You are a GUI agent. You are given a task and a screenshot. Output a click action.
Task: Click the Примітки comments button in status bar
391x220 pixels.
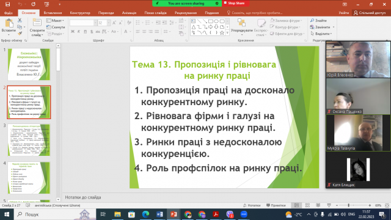tap(276, 205)
